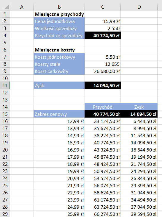The height and width of the screenshot is (217, 162).
Task: Select the Zysk value cell in row 11
Action: [x=103, y=85]
